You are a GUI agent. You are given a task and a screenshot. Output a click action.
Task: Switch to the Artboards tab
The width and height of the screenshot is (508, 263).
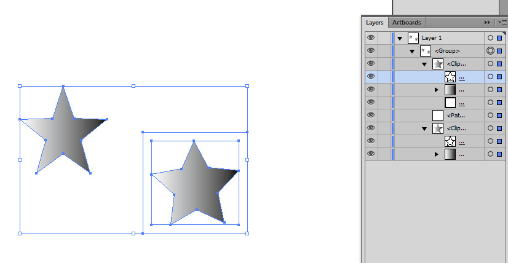pos(407,22)
